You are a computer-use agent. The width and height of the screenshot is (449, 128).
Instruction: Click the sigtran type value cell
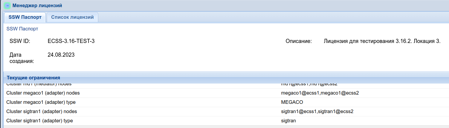coord(288,121)
